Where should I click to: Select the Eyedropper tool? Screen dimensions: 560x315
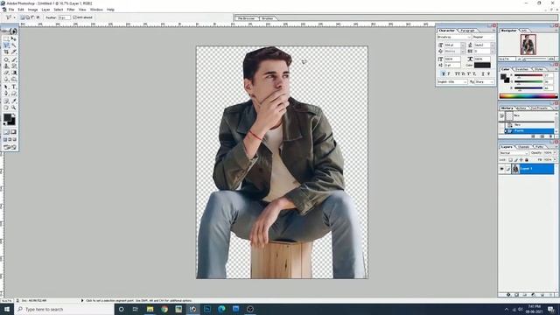click(x=14, y=101)
